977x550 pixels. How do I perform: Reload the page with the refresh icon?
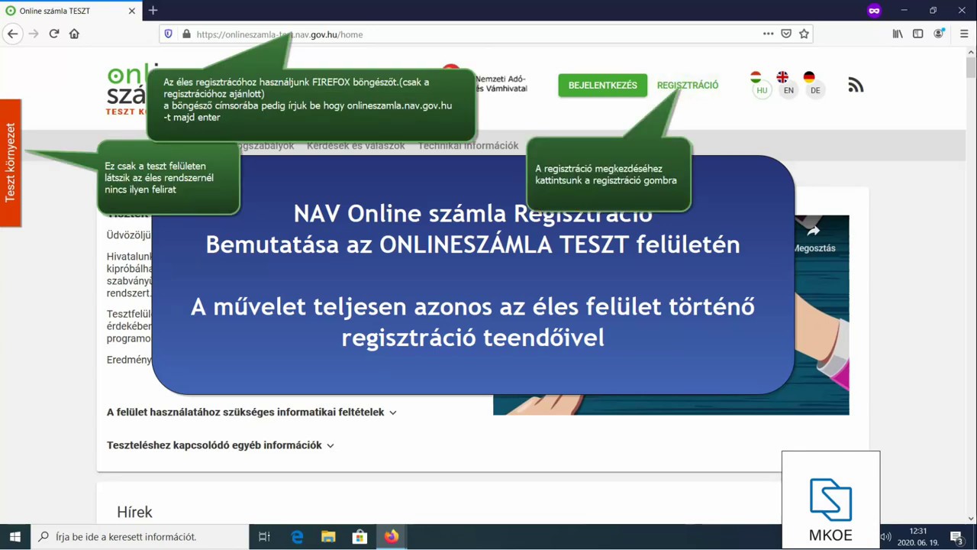[54, 34]
